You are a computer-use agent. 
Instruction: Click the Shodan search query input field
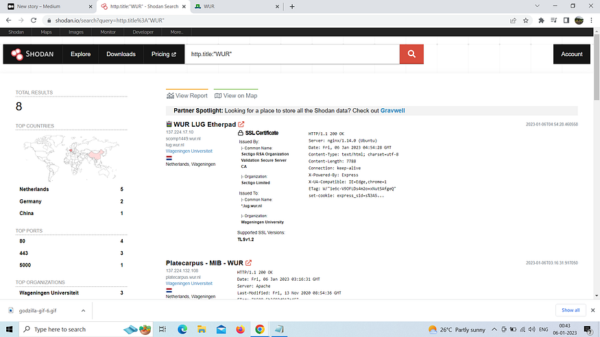tap(291, 54)
